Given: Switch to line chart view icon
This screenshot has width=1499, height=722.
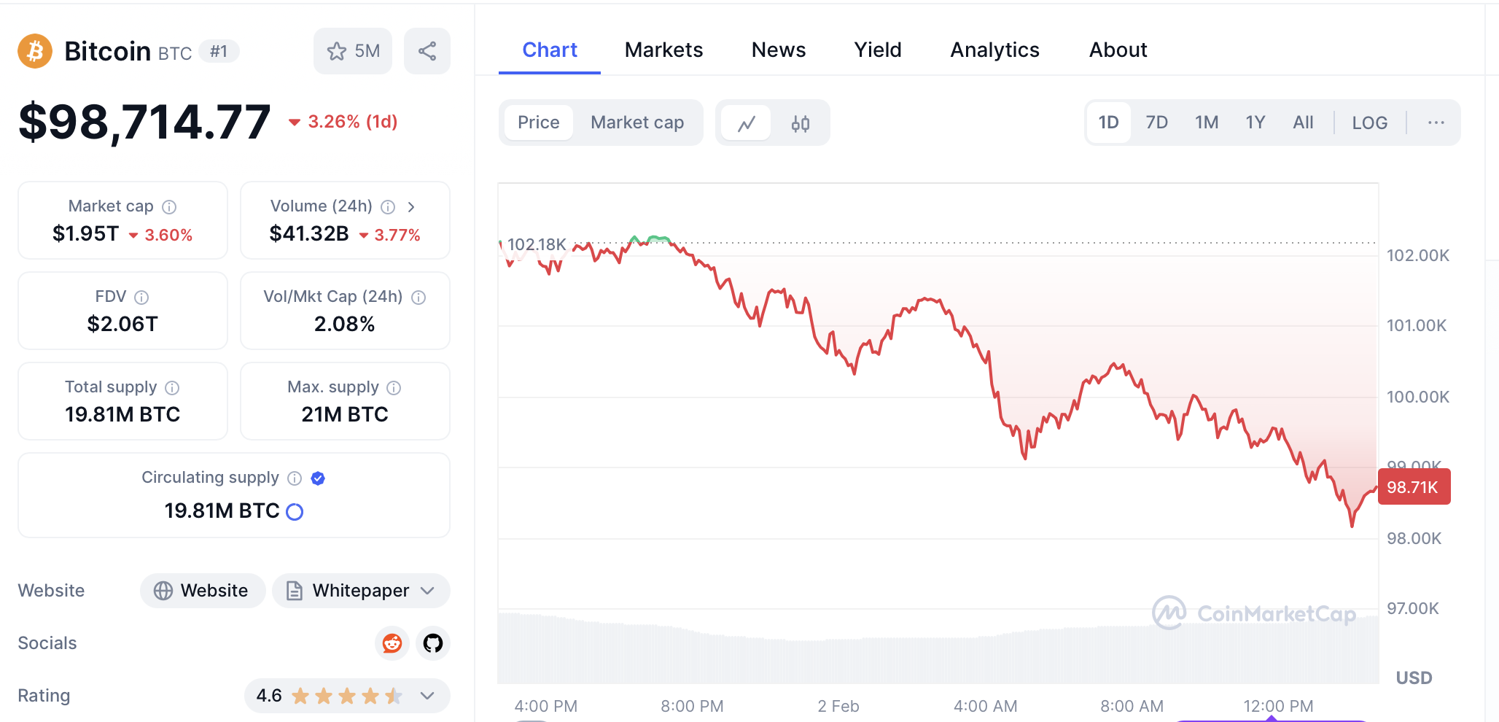Looking at the screenshot, I should click(746, 123).
